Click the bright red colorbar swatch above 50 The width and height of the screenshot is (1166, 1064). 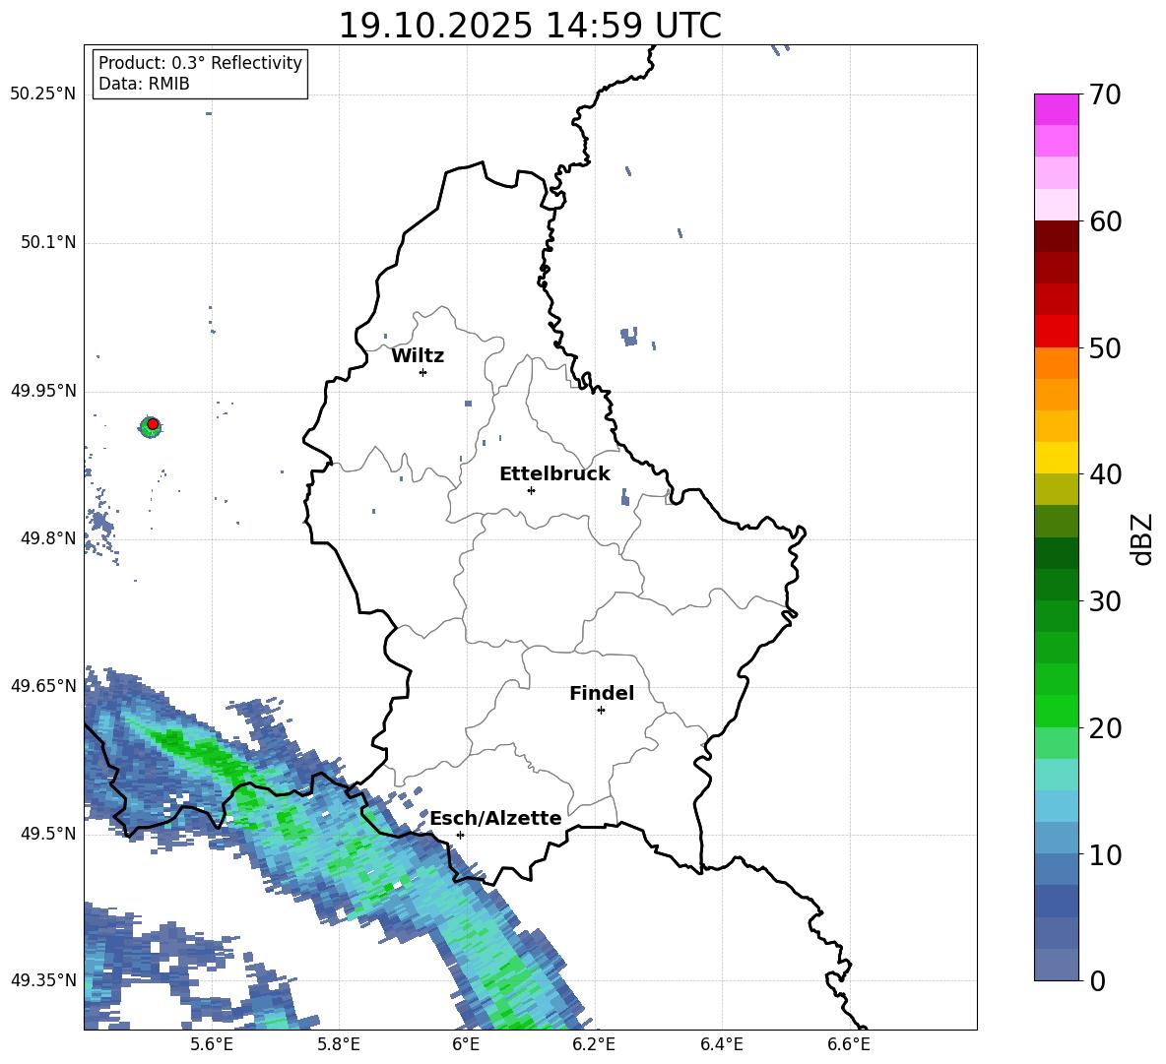(x=1057, y=332)
